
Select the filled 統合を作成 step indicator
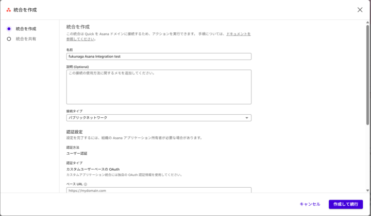(9, 29)
